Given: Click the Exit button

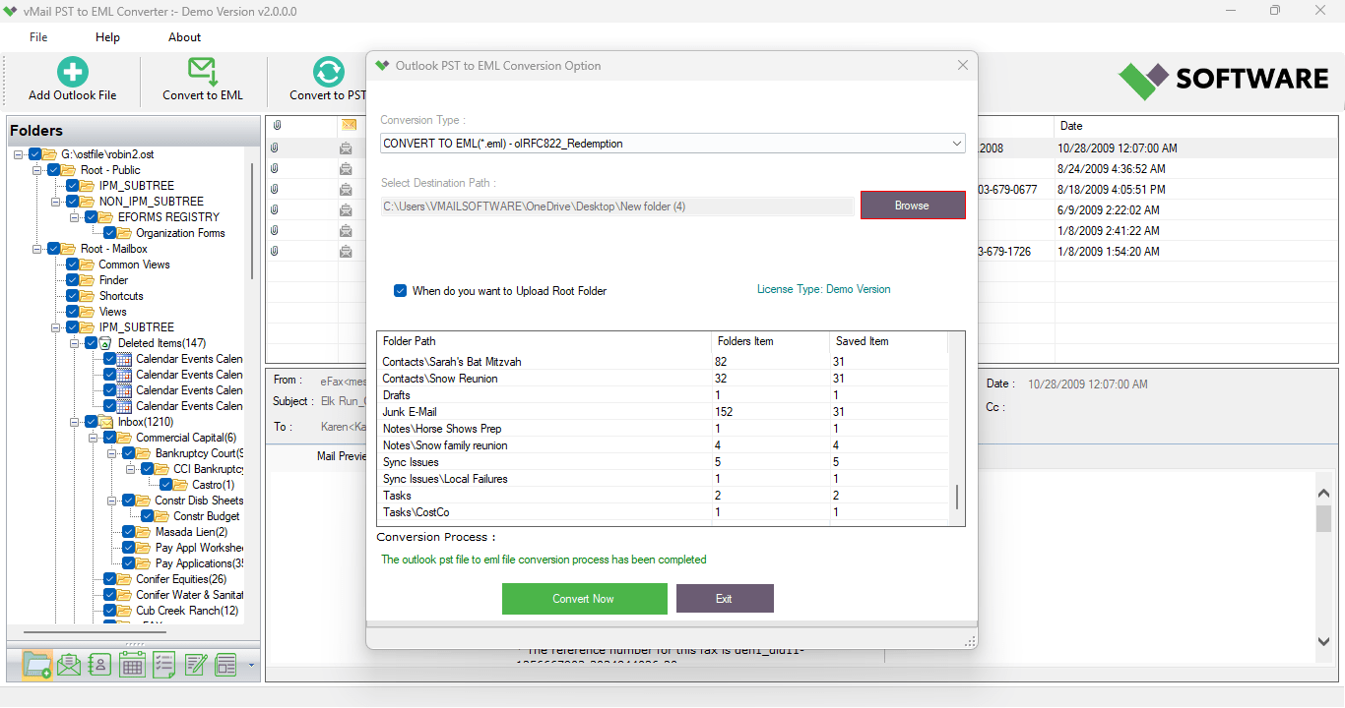Looking at the screenshot, I should tap(725, 599).
